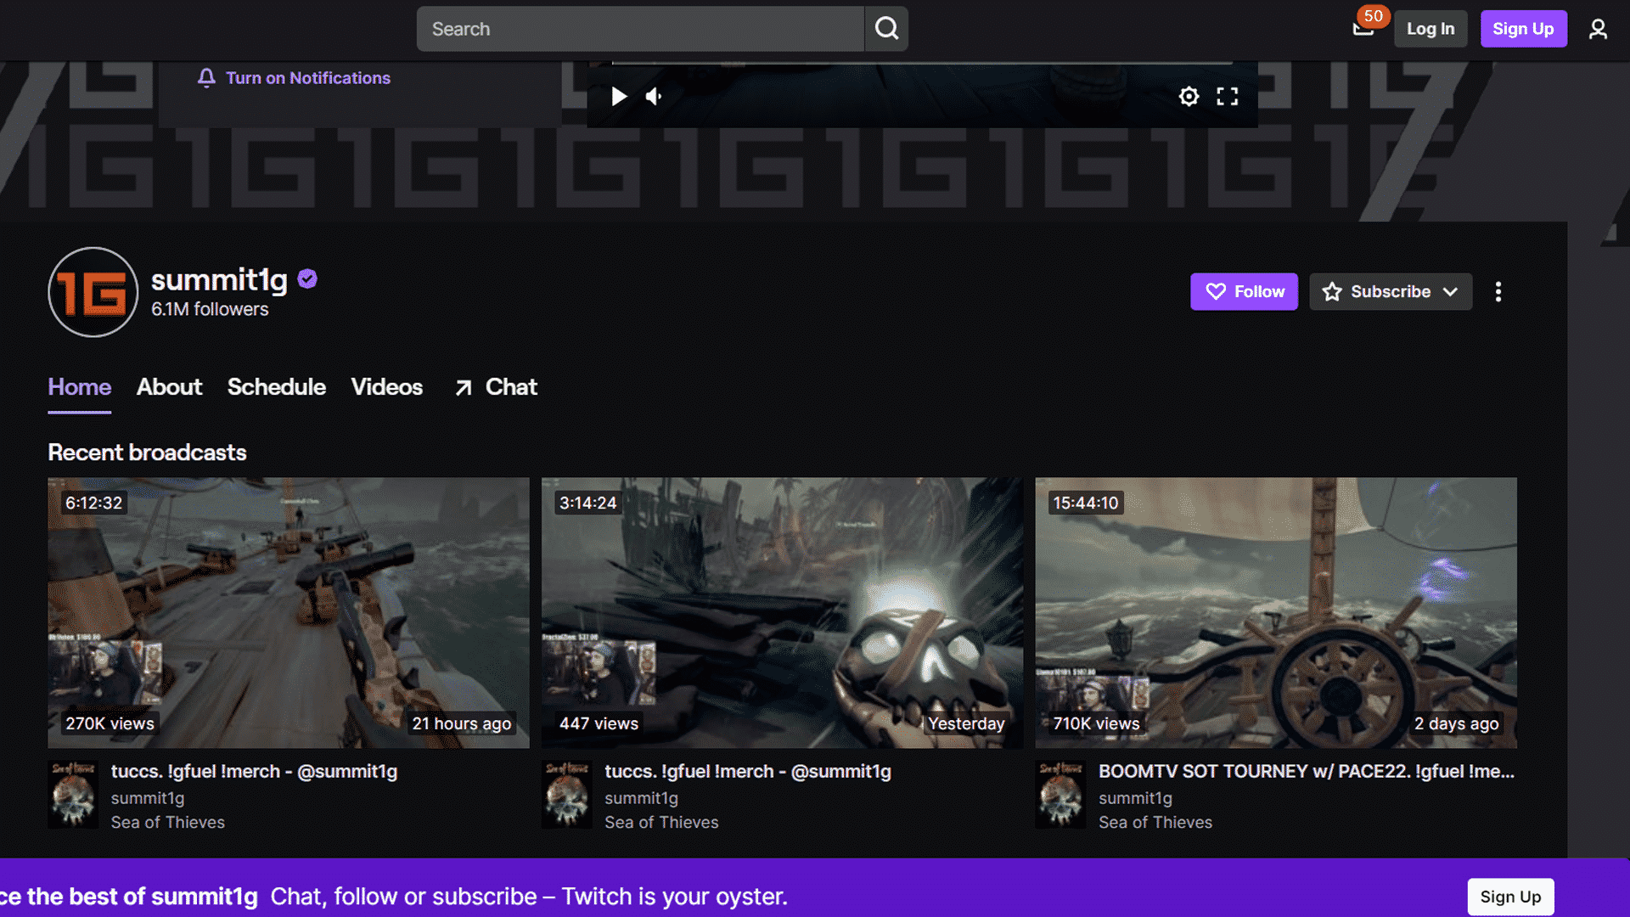
Task: Open the three-dot channel options menu
Action: coord(1498,292)
